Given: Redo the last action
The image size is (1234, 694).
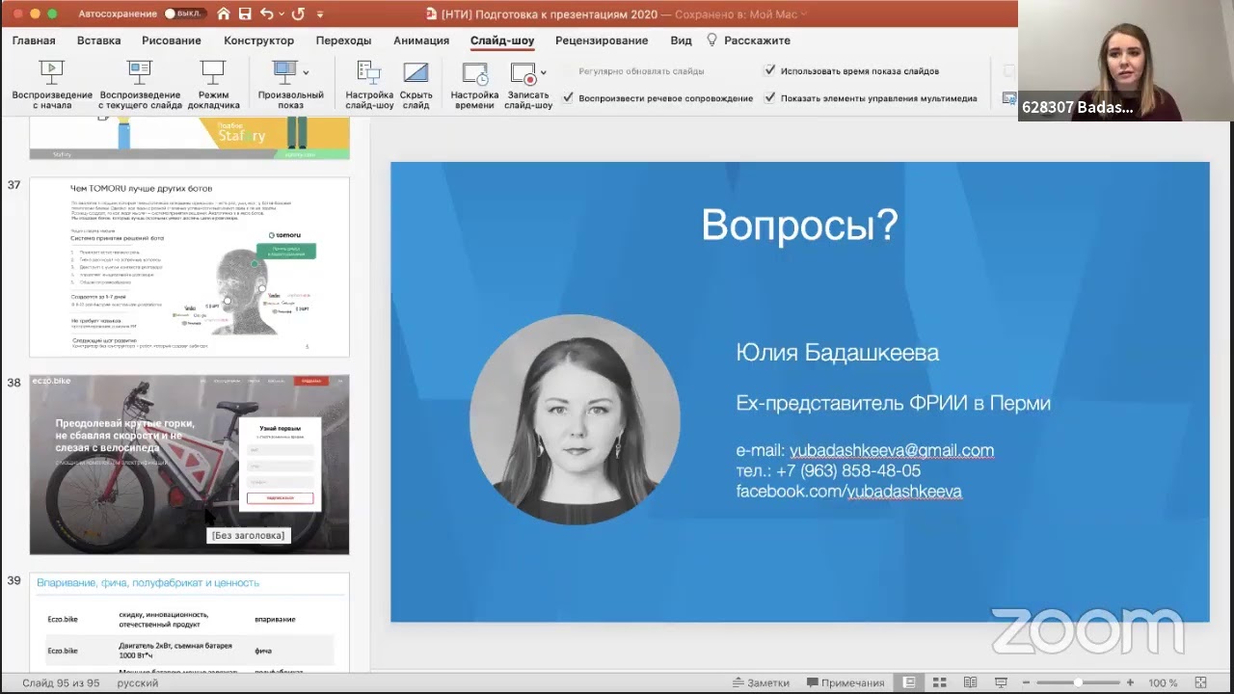Looking at the screenshot, I should pos(298,14).
